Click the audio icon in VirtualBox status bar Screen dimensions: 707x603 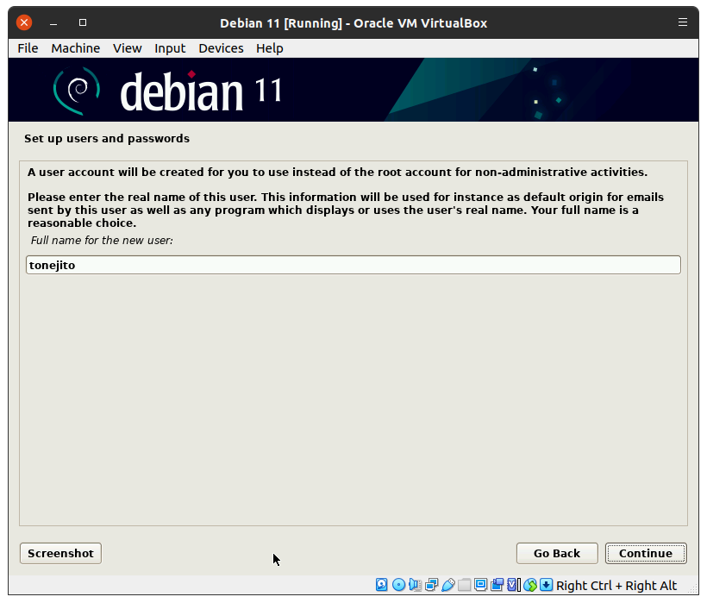tap(415, 585)
